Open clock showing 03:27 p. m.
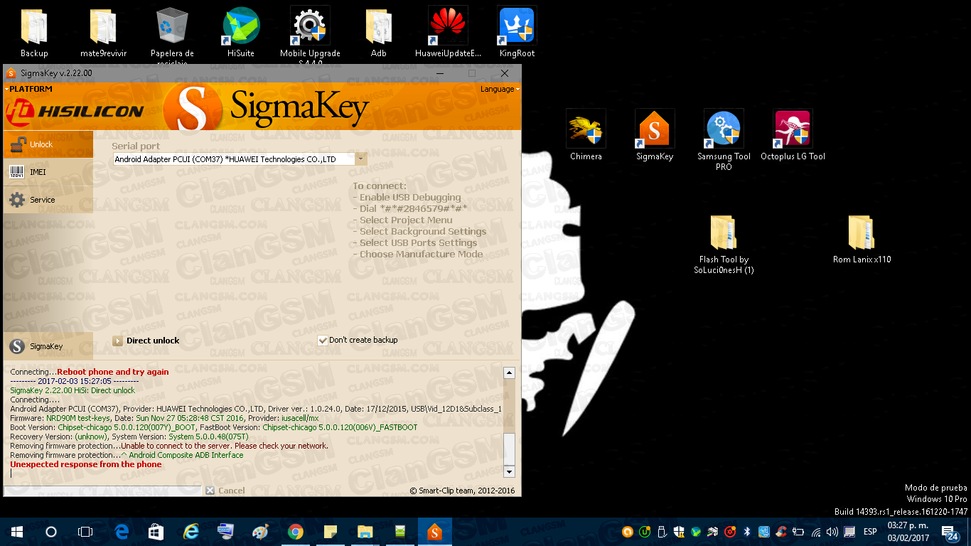Viewport: 971px width, 546px height. [908, 532]
